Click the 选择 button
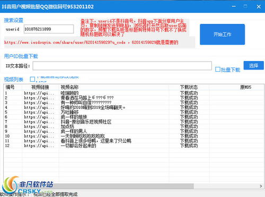 click(x=253, y=65)
